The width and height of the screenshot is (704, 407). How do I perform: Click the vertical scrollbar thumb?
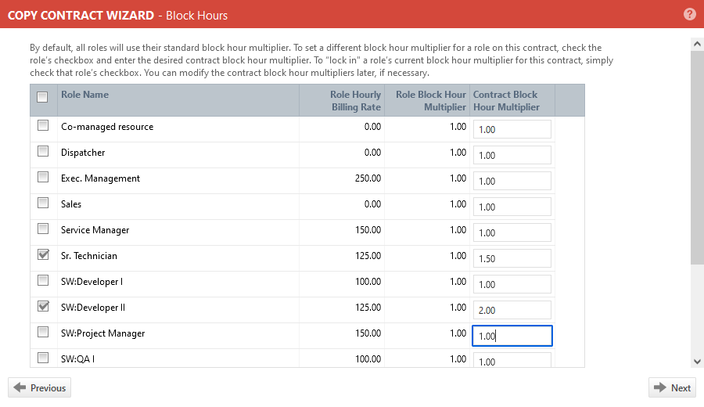pyautogui.click(x=697, y=157)
